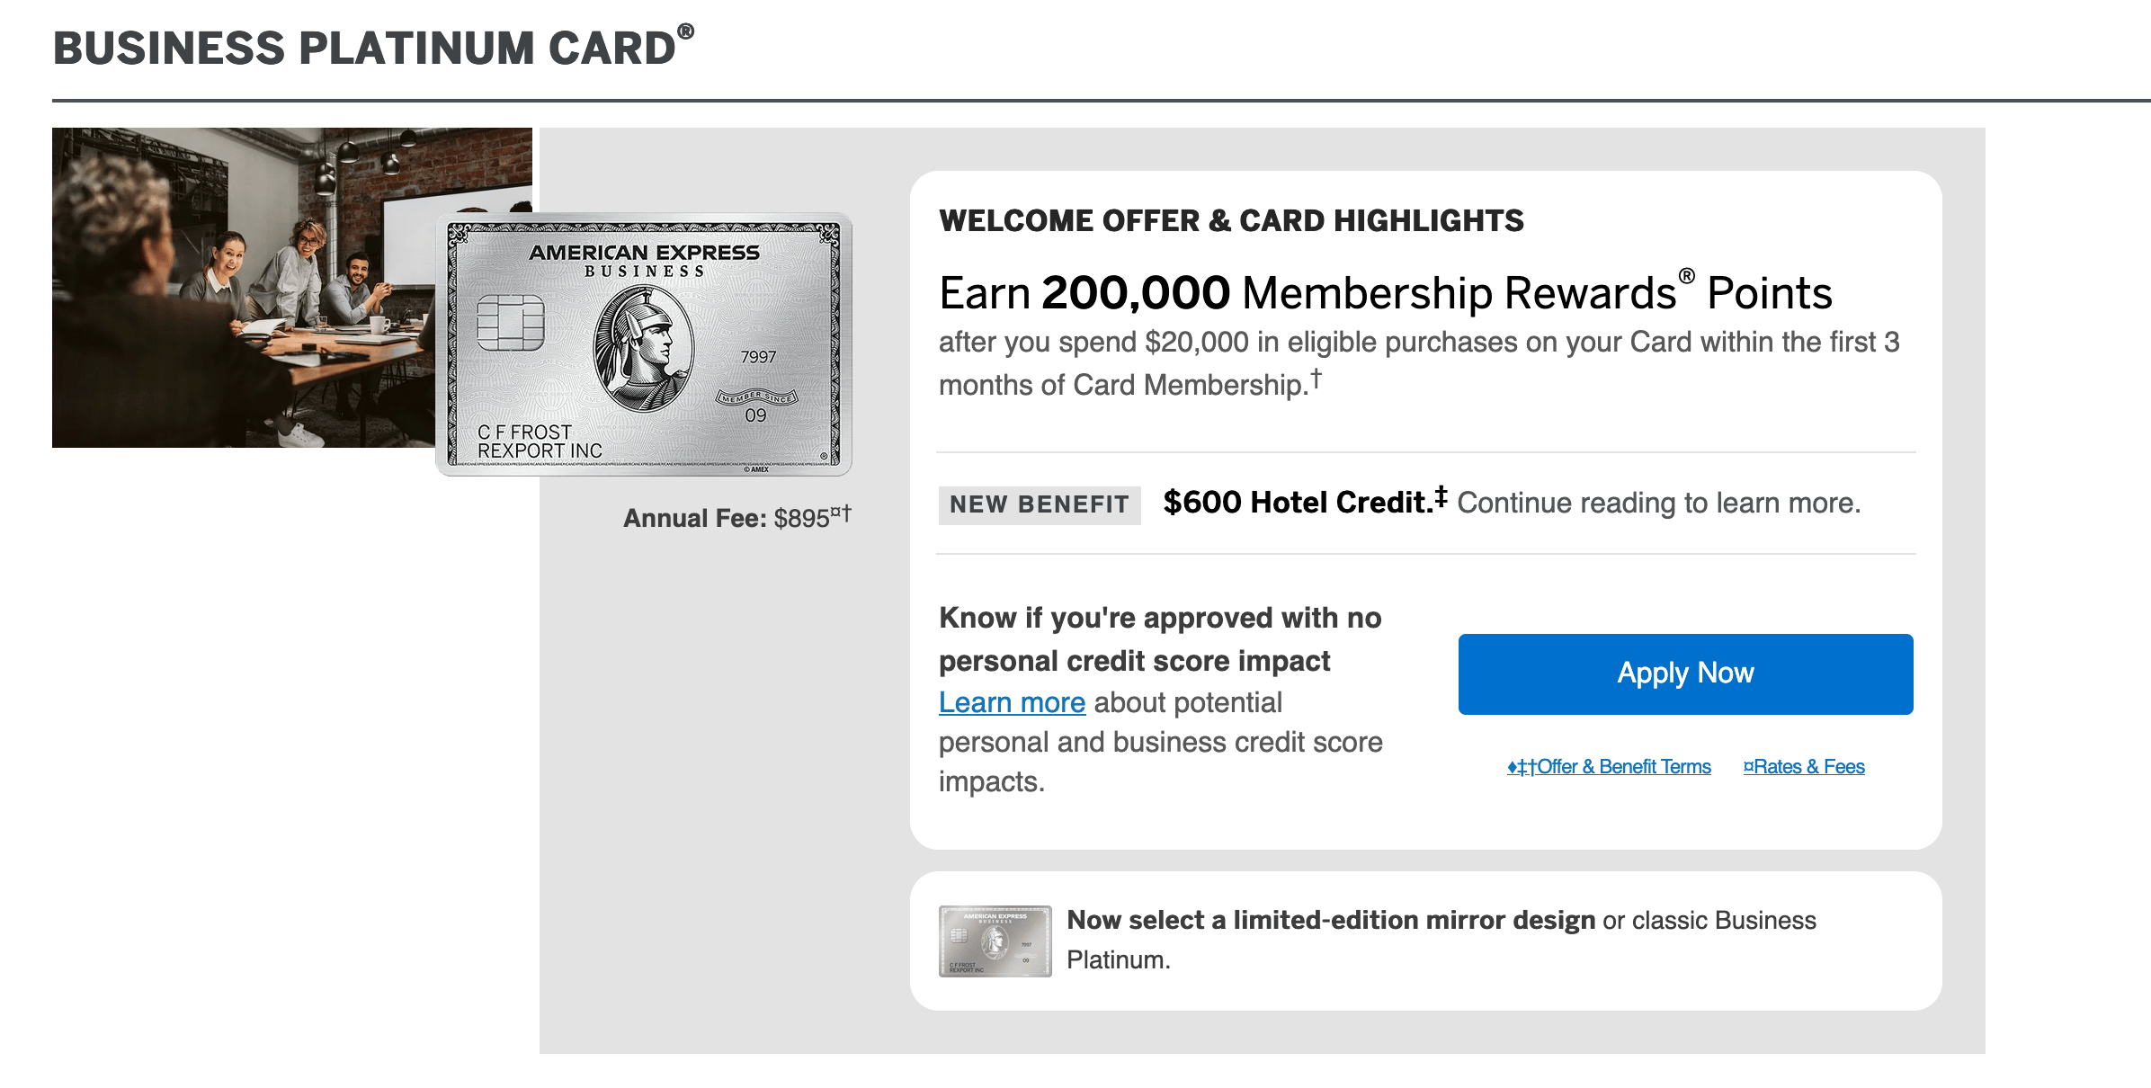Click the Continue reading to learn more text
The image size is (2151, 1088).
click(1658, 503)
